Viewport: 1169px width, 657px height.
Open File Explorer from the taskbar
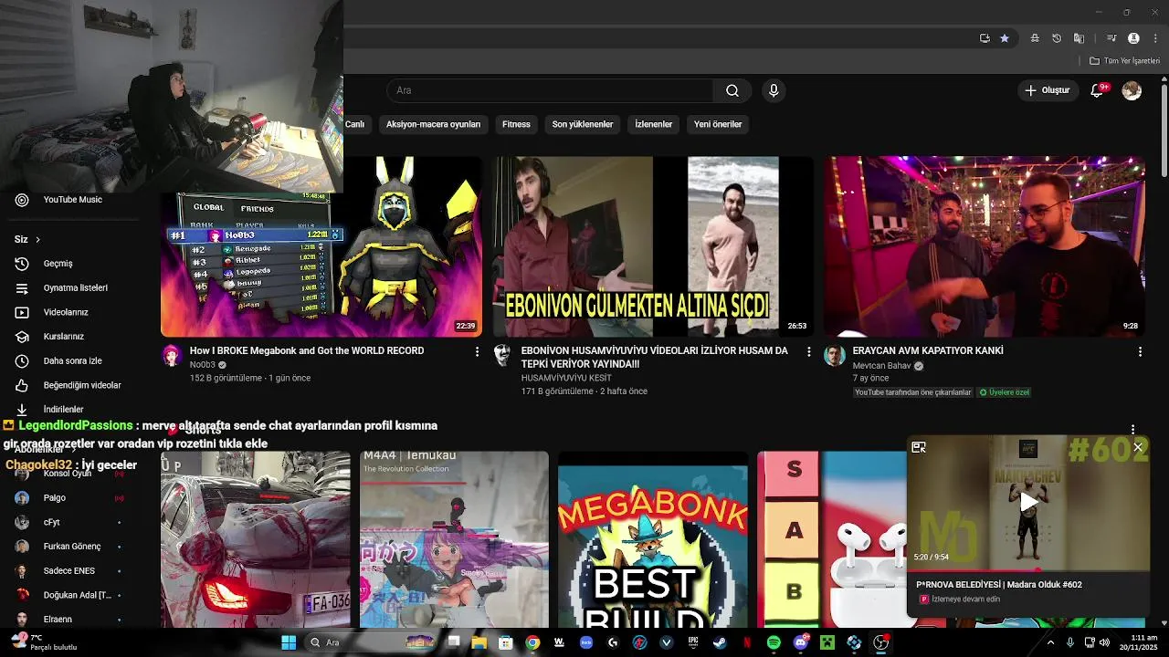pos(479,642)
